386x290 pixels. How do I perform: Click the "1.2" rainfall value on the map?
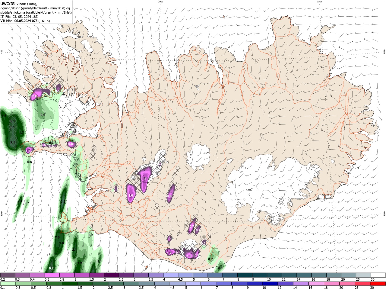point(80,263)
